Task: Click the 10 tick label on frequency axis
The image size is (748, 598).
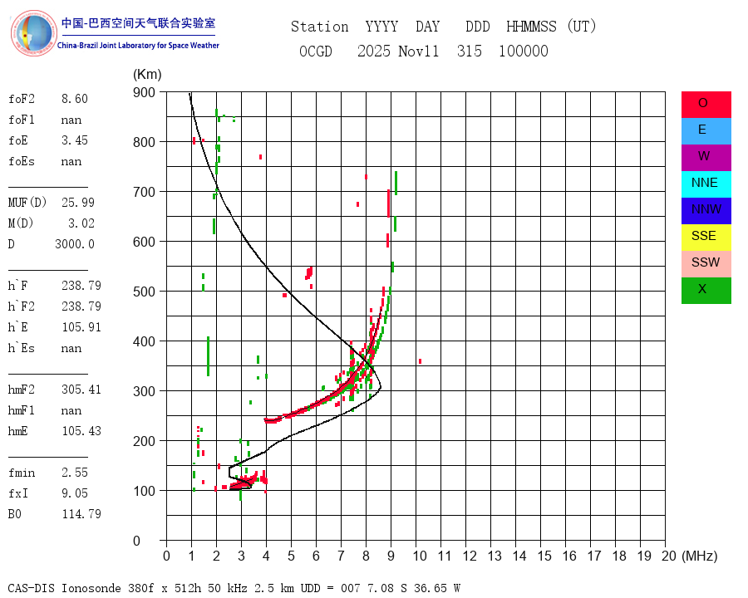Action: click(420, 556)
